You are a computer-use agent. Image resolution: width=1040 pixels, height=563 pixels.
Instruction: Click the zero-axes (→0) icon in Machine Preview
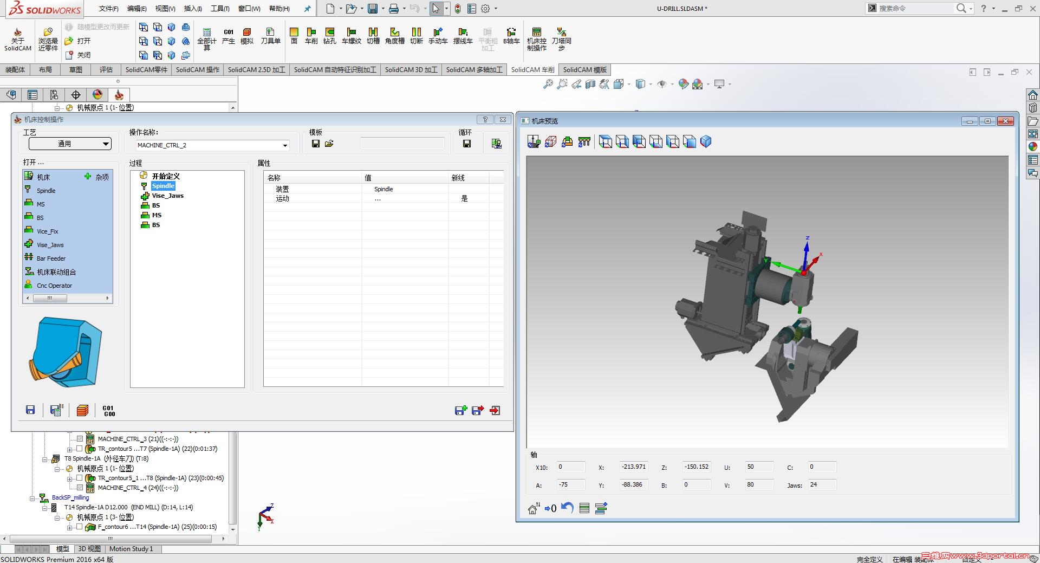click(x=550, y=508)
